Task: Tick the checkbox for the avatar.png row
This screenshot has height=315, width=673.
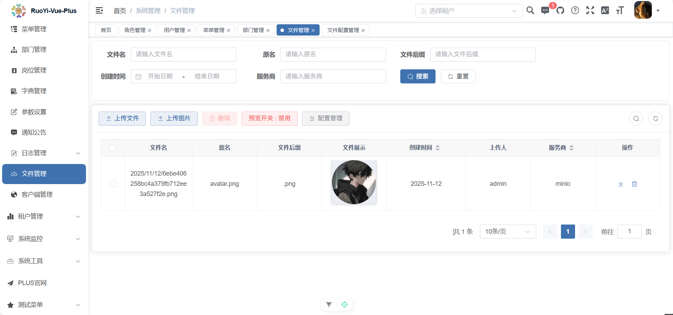Action: (x=113, y=184)
